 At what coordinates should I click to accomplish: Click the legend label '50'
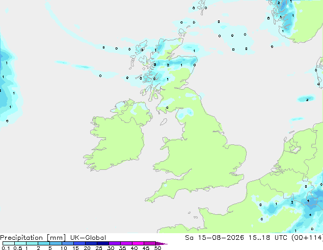click(157, 248)
